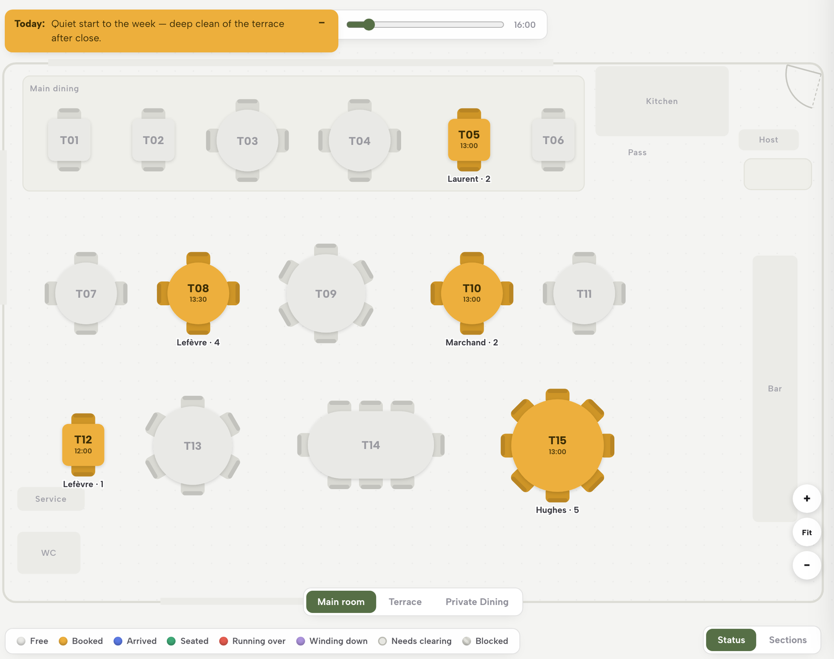The width and height of the screenshot is (834, 659).
Task: Click the Service station
Action: 51,499
